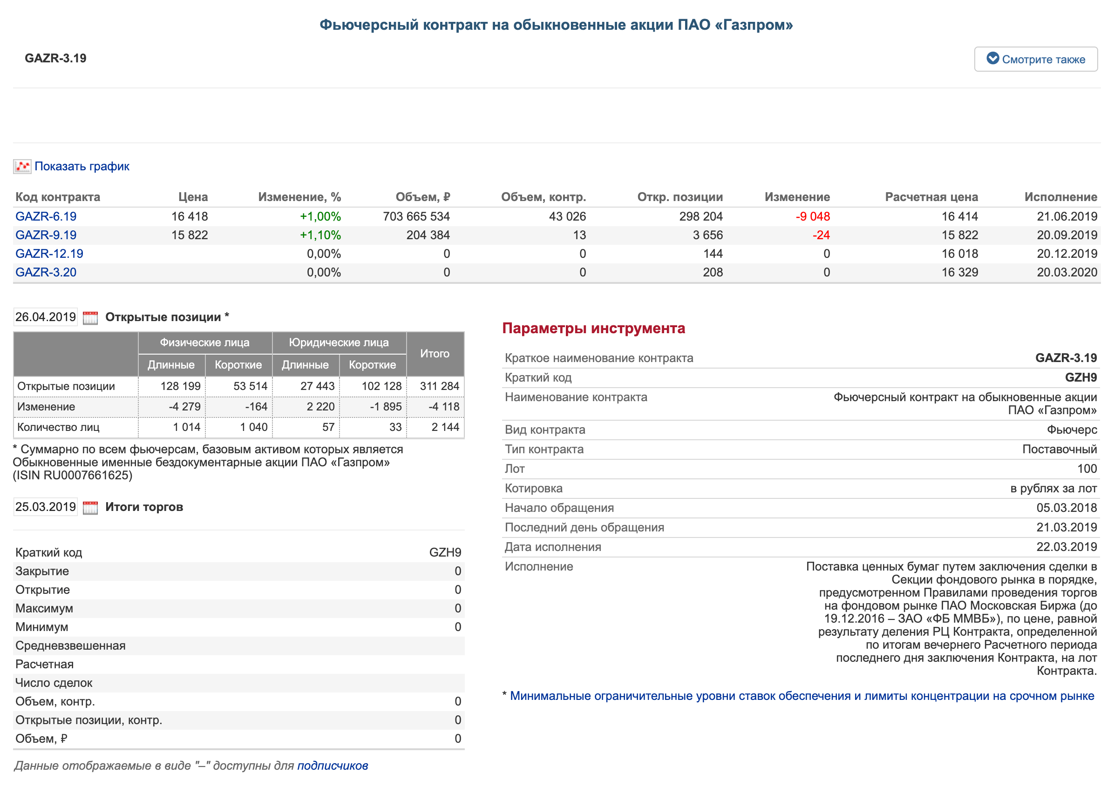The width and height of the screenshot is (1114, 806).
Task: Click the Исполнение column header in contracts table
Action: point(1061,197)
